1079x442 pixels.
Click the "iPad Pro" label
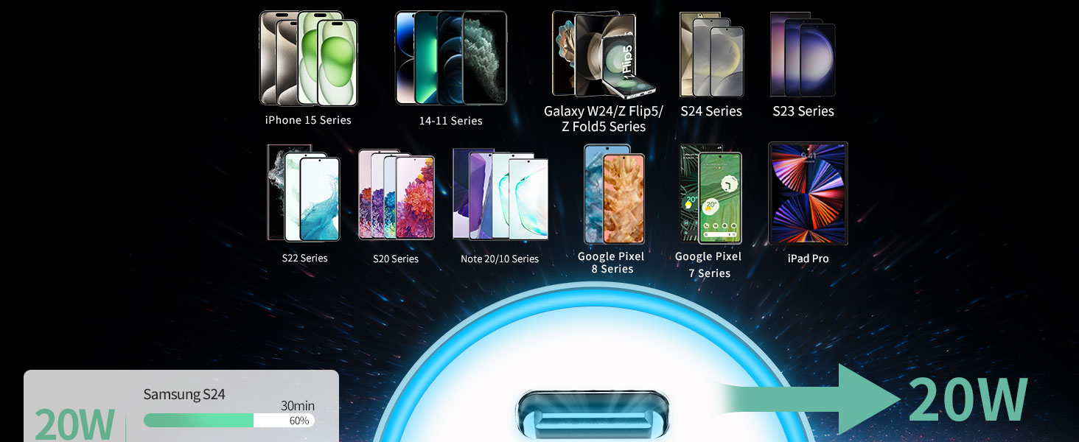808,259
